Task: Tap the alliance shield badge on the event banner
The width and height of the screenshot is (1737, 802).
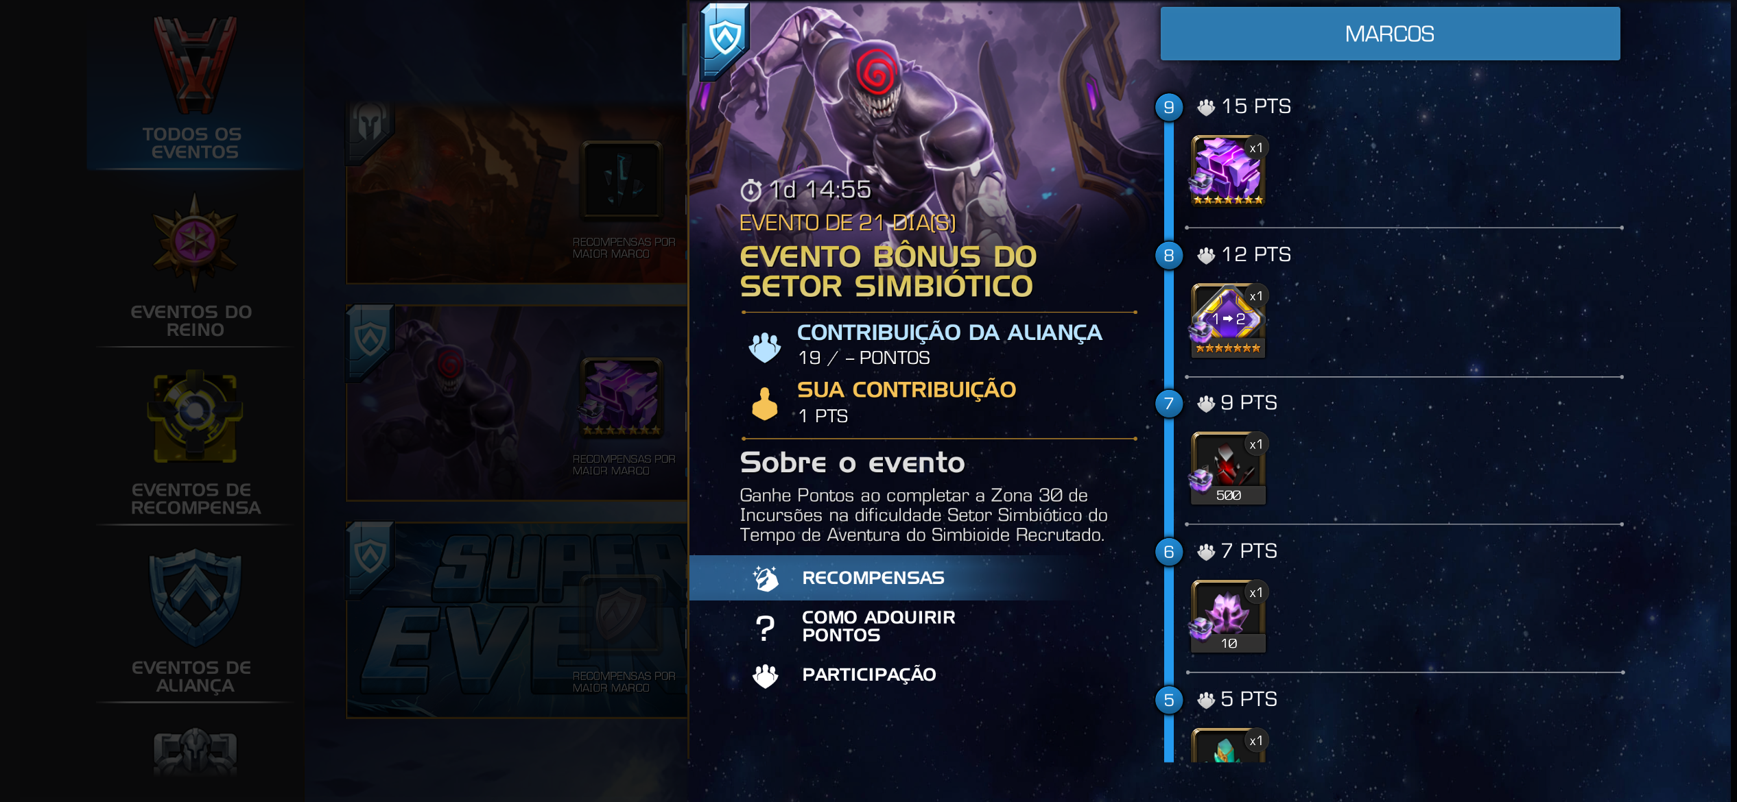Action: click(724, 40)
